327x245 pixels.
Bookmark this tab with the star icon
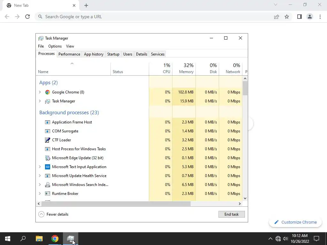(x=287, y=17)
